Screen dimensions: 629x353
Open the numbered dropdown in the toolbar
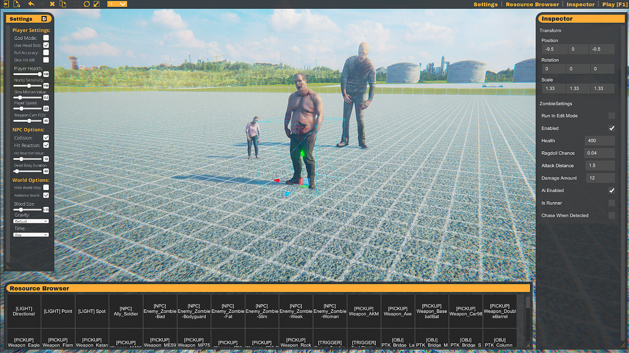coord(116,4)
